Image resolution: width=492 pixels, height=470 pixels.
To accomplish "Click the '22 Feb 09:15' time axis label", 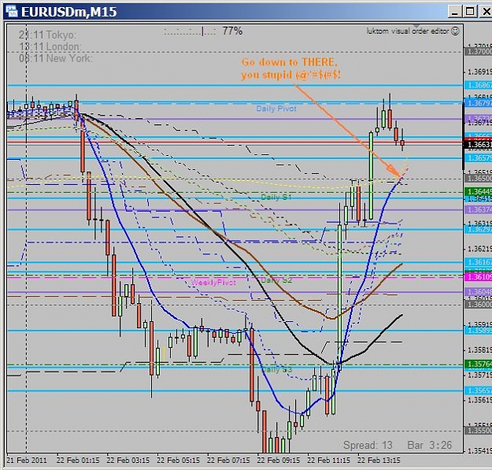I will [x=279, y=461].
